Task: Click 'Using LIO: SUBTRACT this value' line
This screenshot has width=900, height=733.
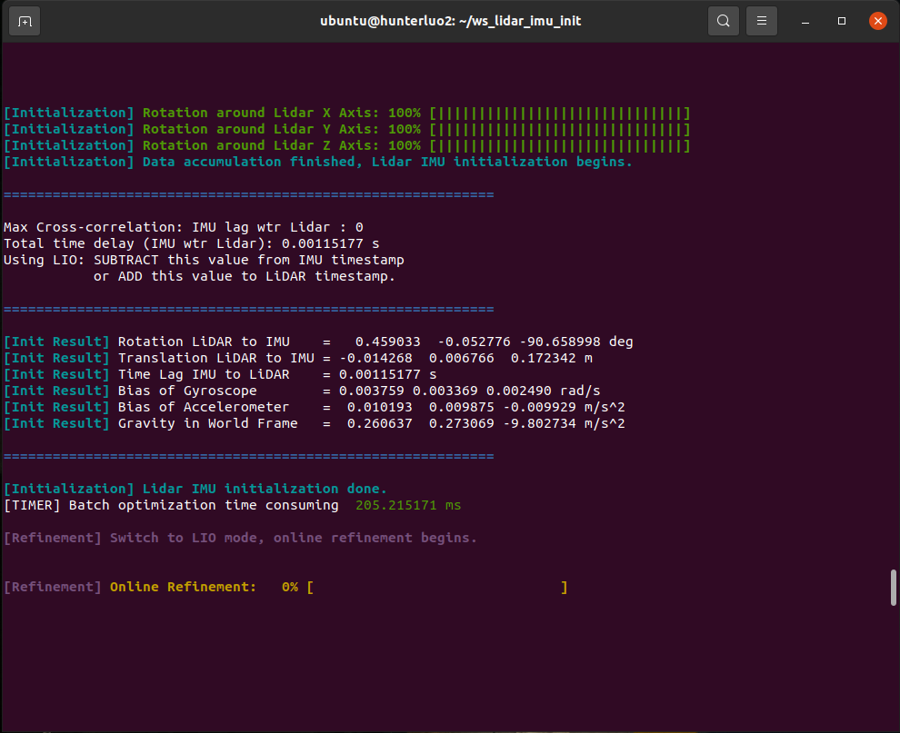Action: pos(204,261)
